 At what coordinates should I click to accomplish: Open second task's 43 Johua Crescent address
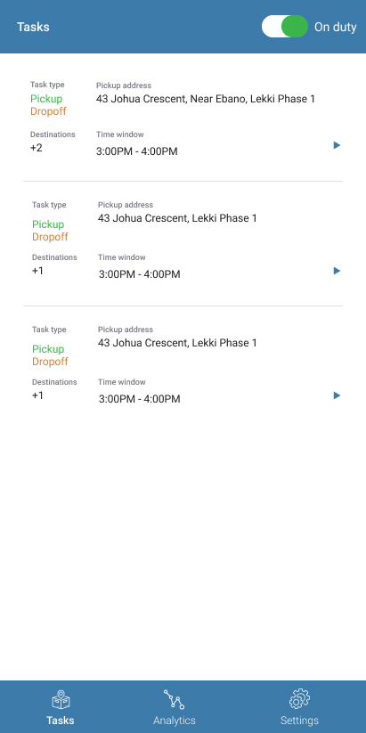(177, 218)
